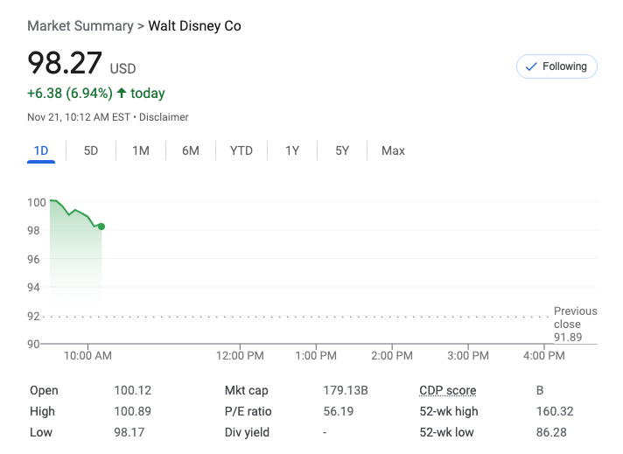Click the green up arrow next to today
This screenshot has width=623, height=454.
tap(121, 94)
